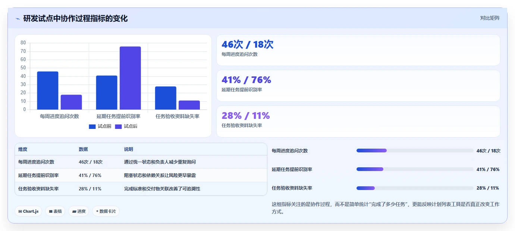This screenshot has width=515, height=231.
Task: Click the 41% / 76% value beside the progress bar
Action: (488, 169)
